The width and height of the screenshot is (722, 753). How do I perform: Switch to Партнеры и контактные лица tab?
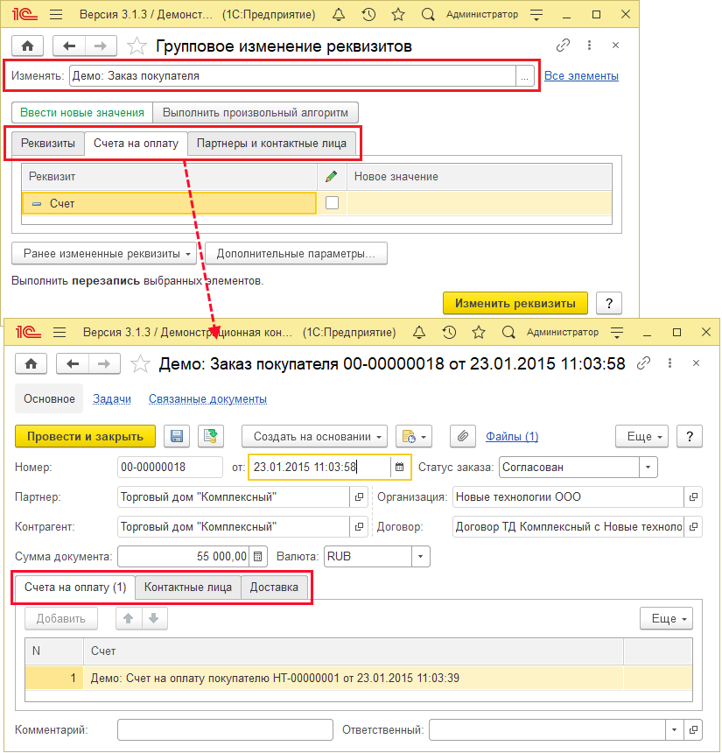(x=271, y=144)
